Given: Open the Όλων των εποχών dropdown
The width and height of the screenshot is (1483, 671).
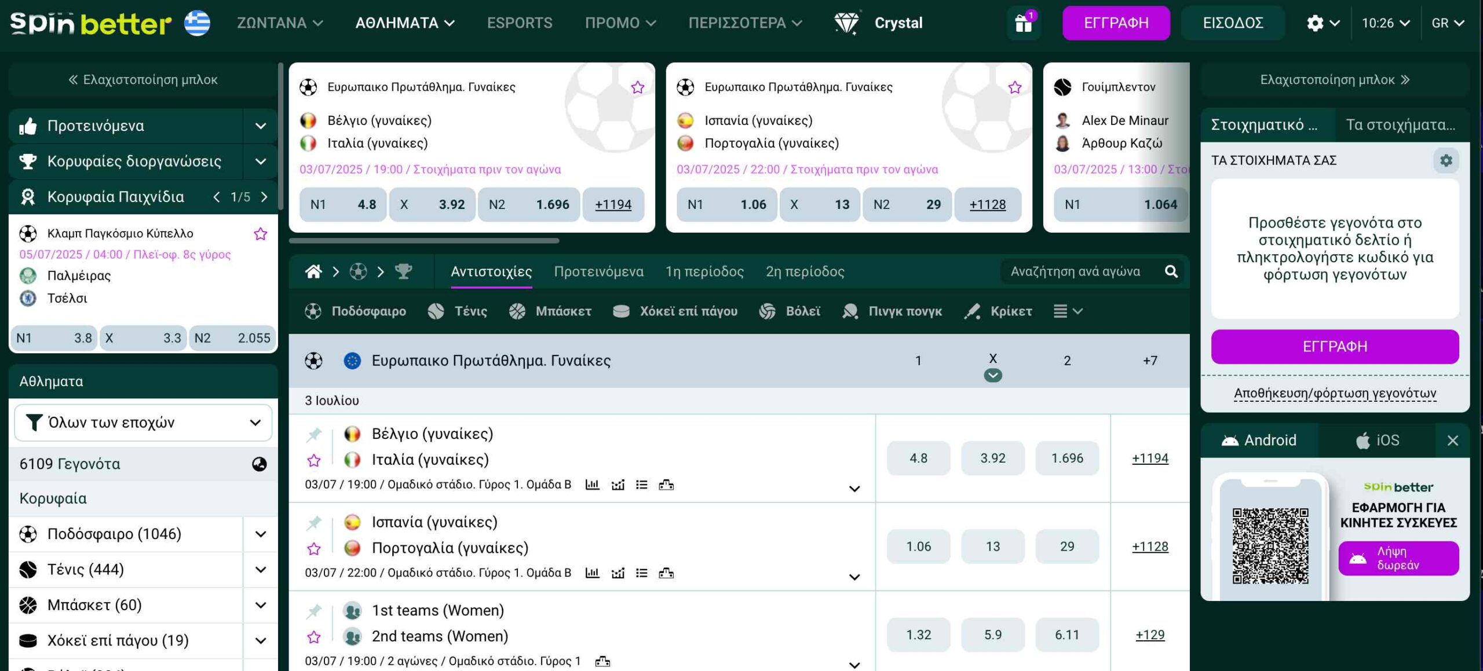Looking at the screenshot, I should coord(143,423).
